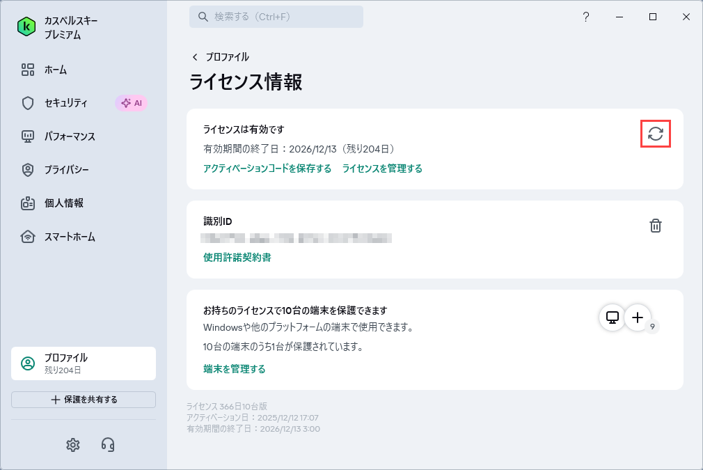Click the blurred 識別ID value
The height and width of the screenshot is (470, 703).
coord(297,238)
